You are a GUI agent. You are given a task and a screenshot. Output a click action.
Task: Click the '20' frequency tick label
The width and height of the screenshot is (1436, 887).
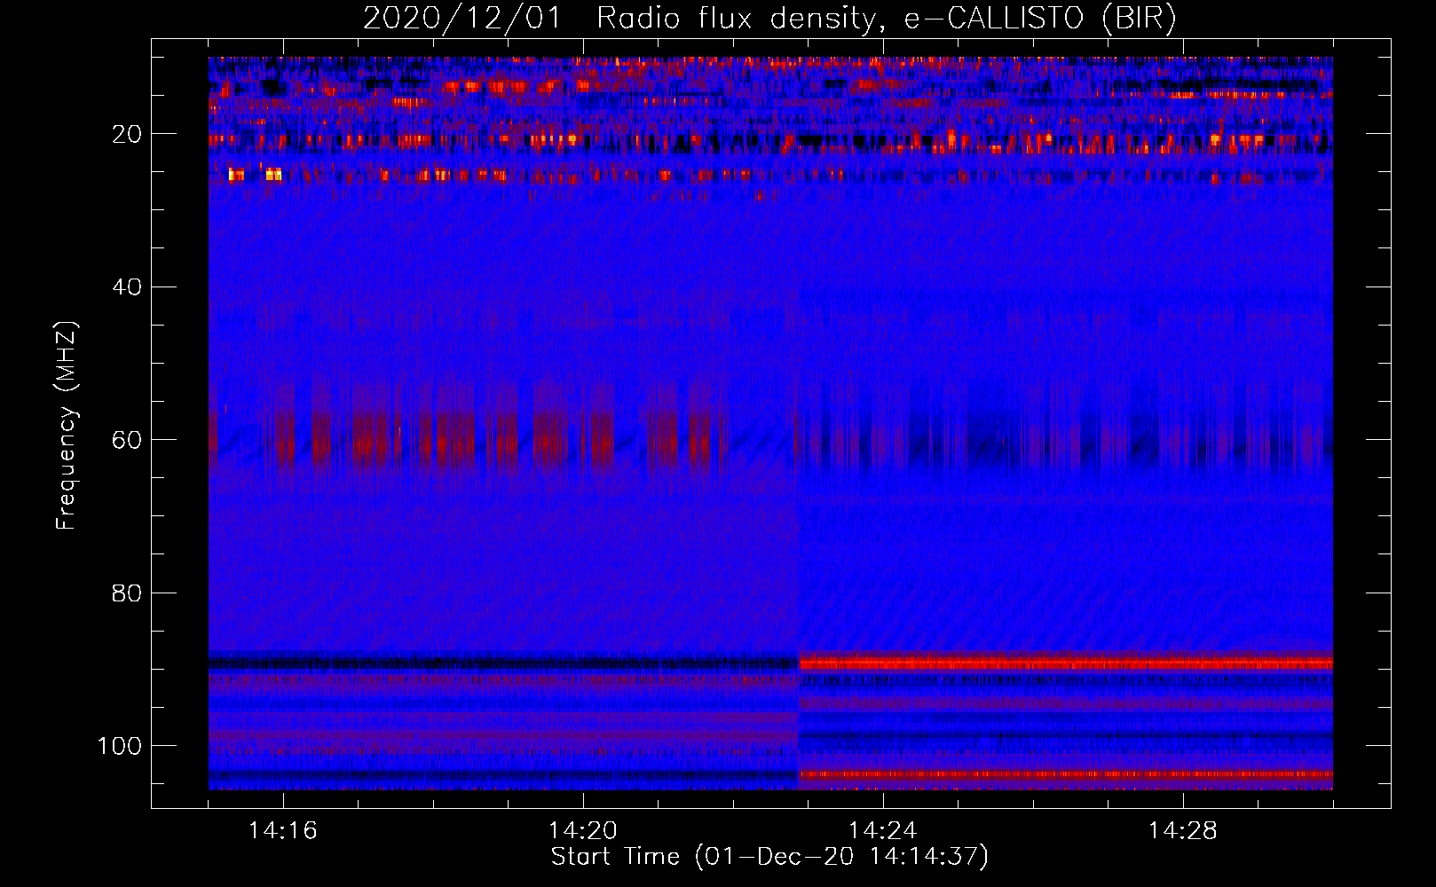pyautogui.click(x=127, y=134)
